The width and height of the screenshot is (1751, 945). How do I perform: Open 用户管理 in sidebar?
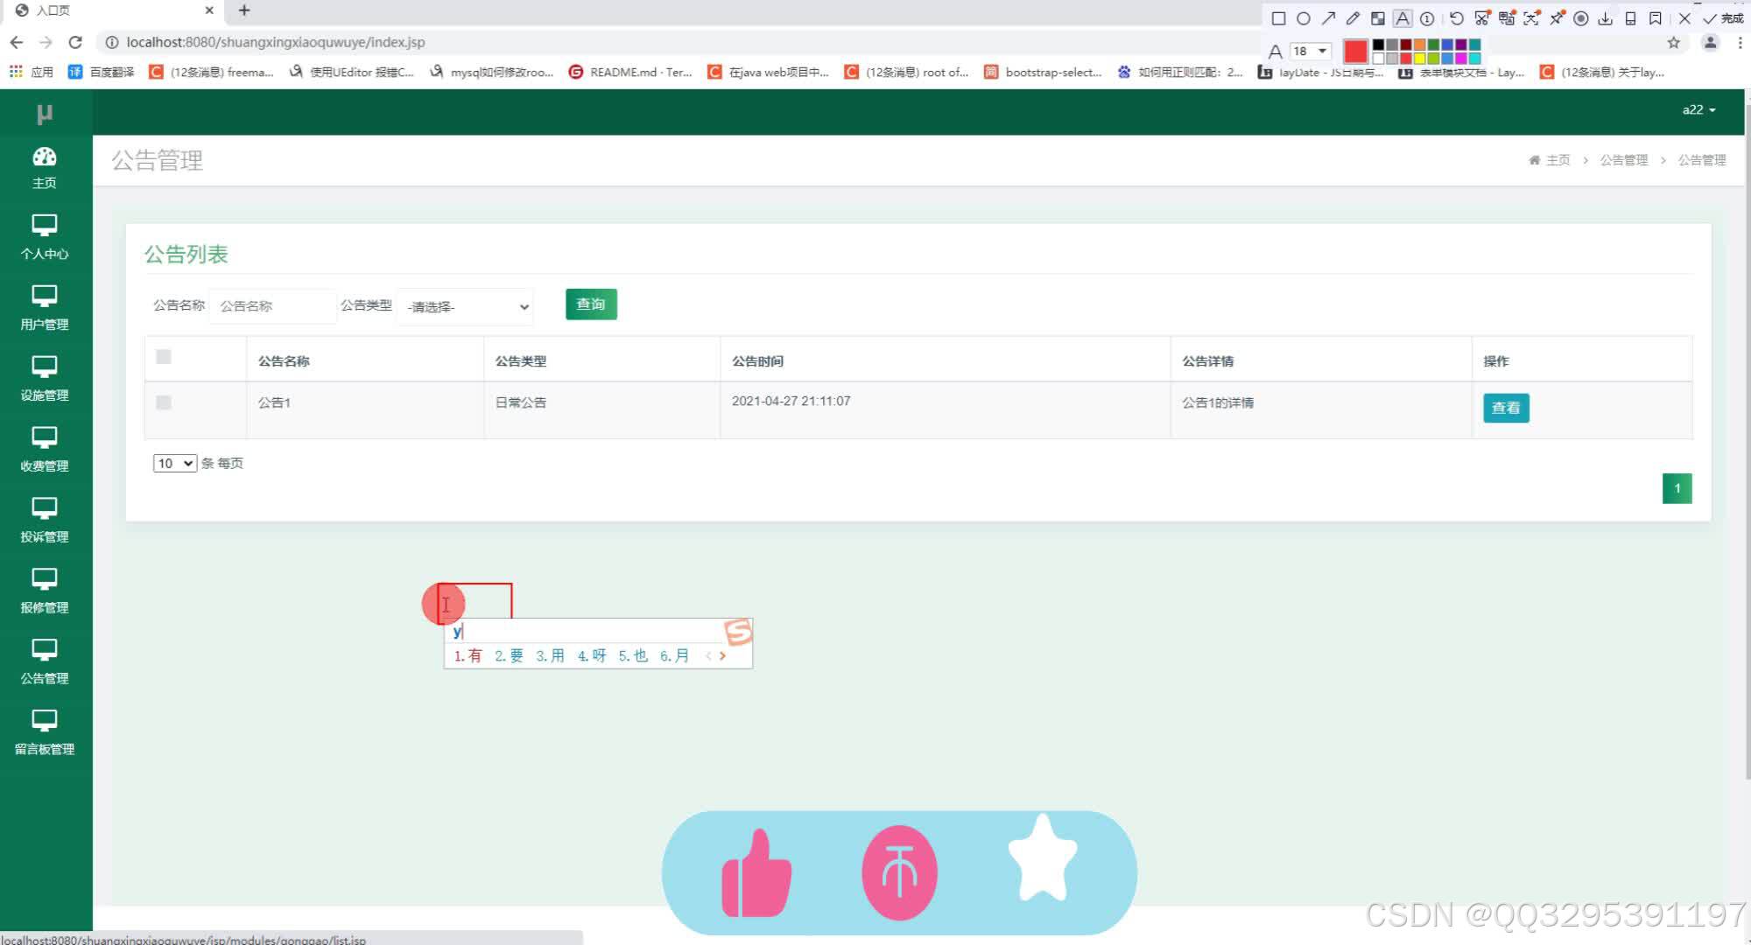click(x=45, y=308)
